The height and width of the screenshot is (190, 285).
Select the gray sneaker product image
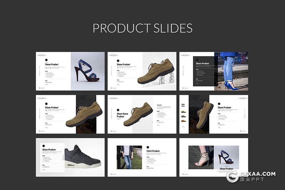[83, 156]
